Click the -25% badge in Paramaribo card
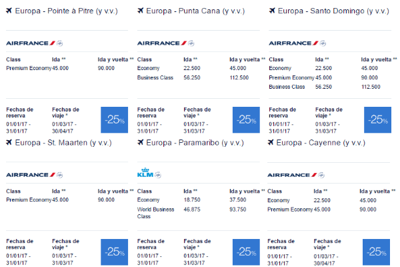The image size is (400, 267). coord(246,252)
